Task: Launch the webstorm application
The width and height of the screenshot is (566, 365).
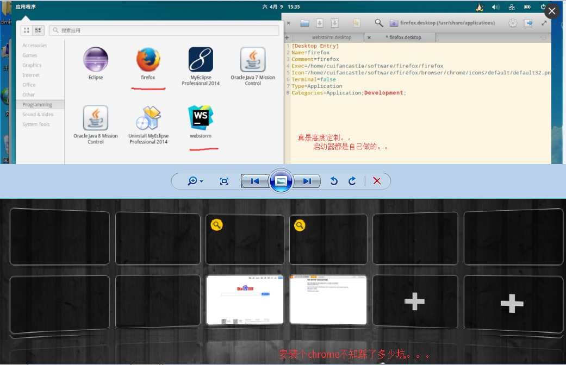Action: pyautogui.click(x=201, y=122)
